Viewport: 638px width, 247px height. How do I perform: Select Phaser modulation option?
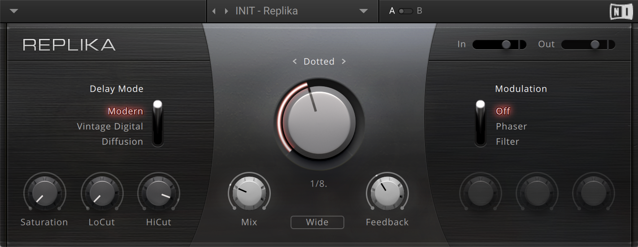pyautogui.click(x=511, y=127)
